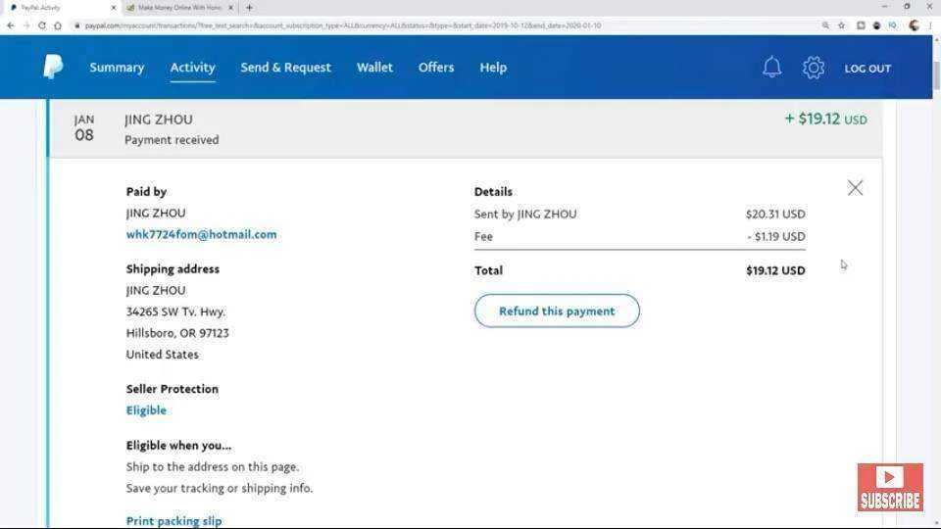Open the Chrome profile avatar

pyautogui.click(x=914, y=25)
